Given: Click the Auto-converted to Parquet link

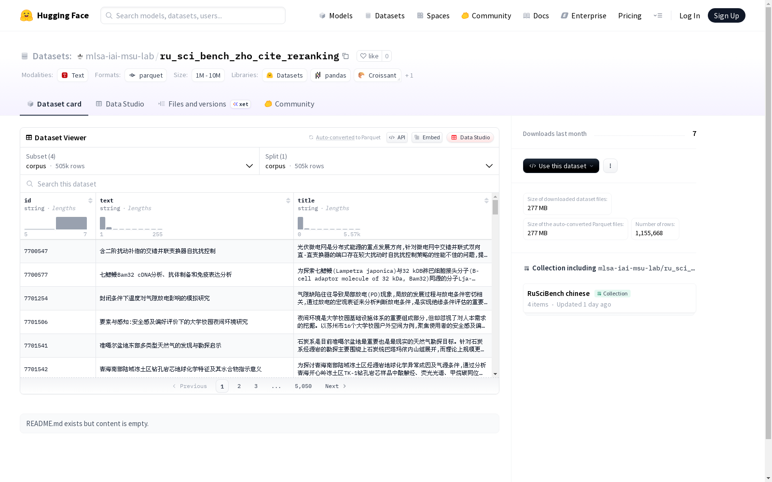Looking at the screenshot, I should tap(335, 137).
